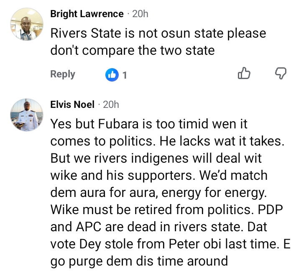This screenshot has width=301, height=276.
Task: Tap the word 'Fubara' in Elvis's comment
Action: (x=118, y=124)
